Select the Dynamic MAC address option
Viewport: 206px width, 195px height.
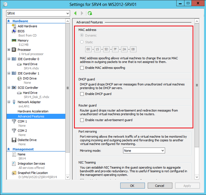(x=82, y=35)
